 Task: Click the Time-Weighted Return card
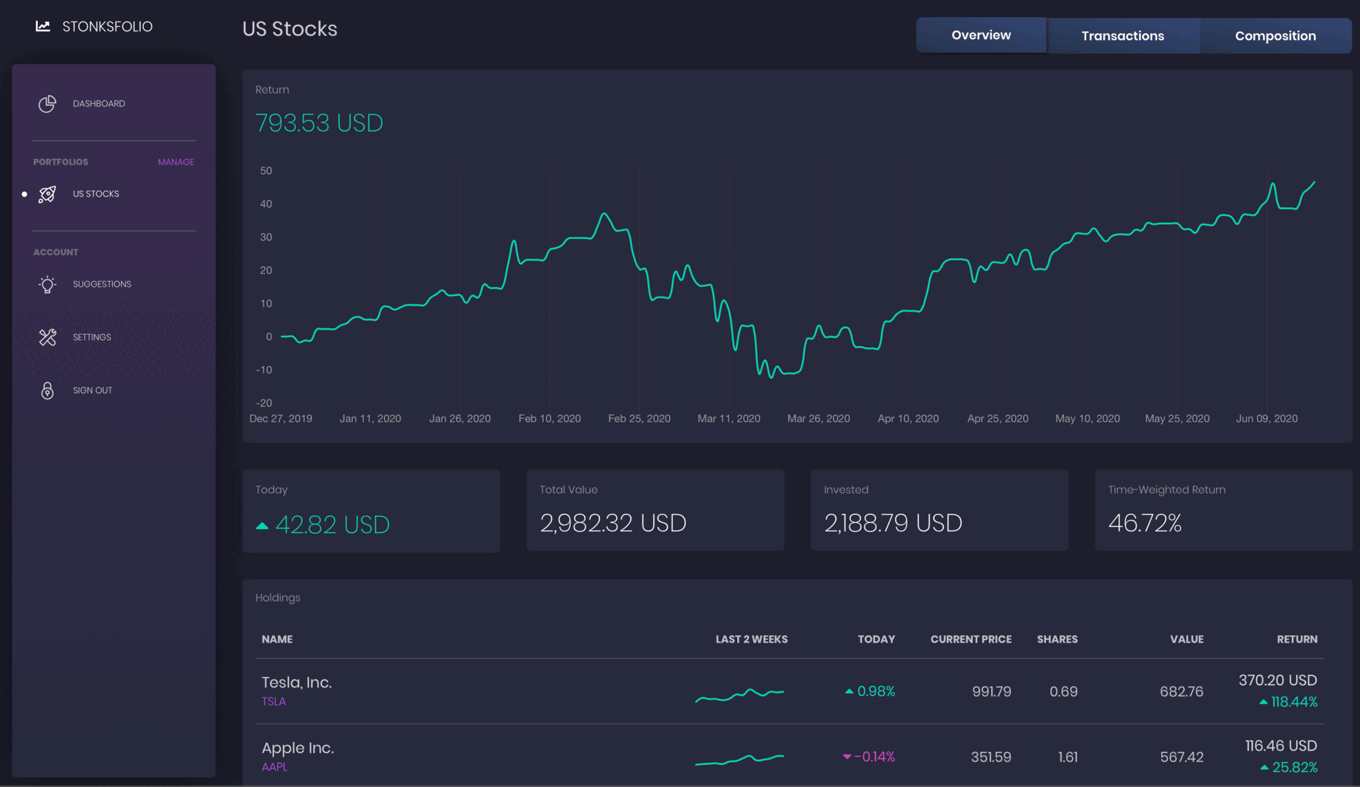(1223, 510)
